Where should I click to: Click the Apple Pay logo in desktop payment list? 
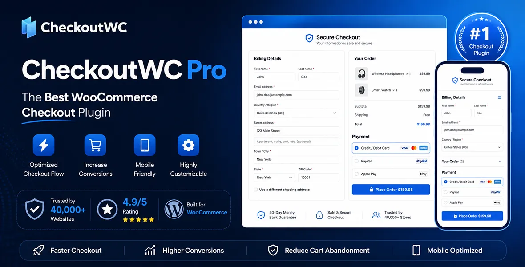423,174
